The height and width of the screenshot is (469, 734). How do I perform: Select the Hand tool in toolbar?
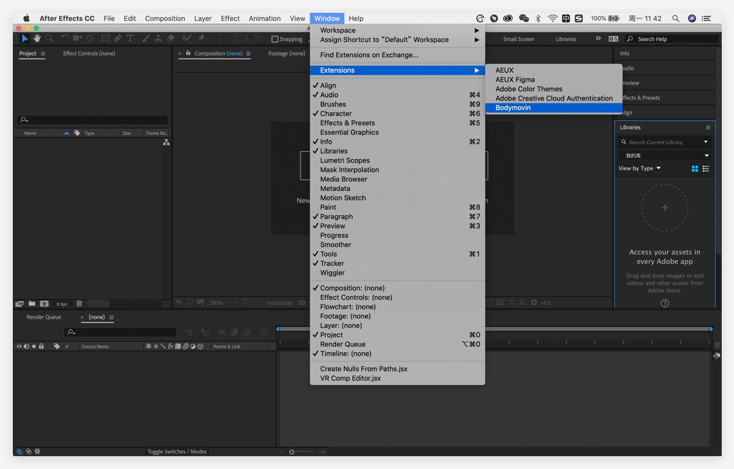click(x=37, y=39)
